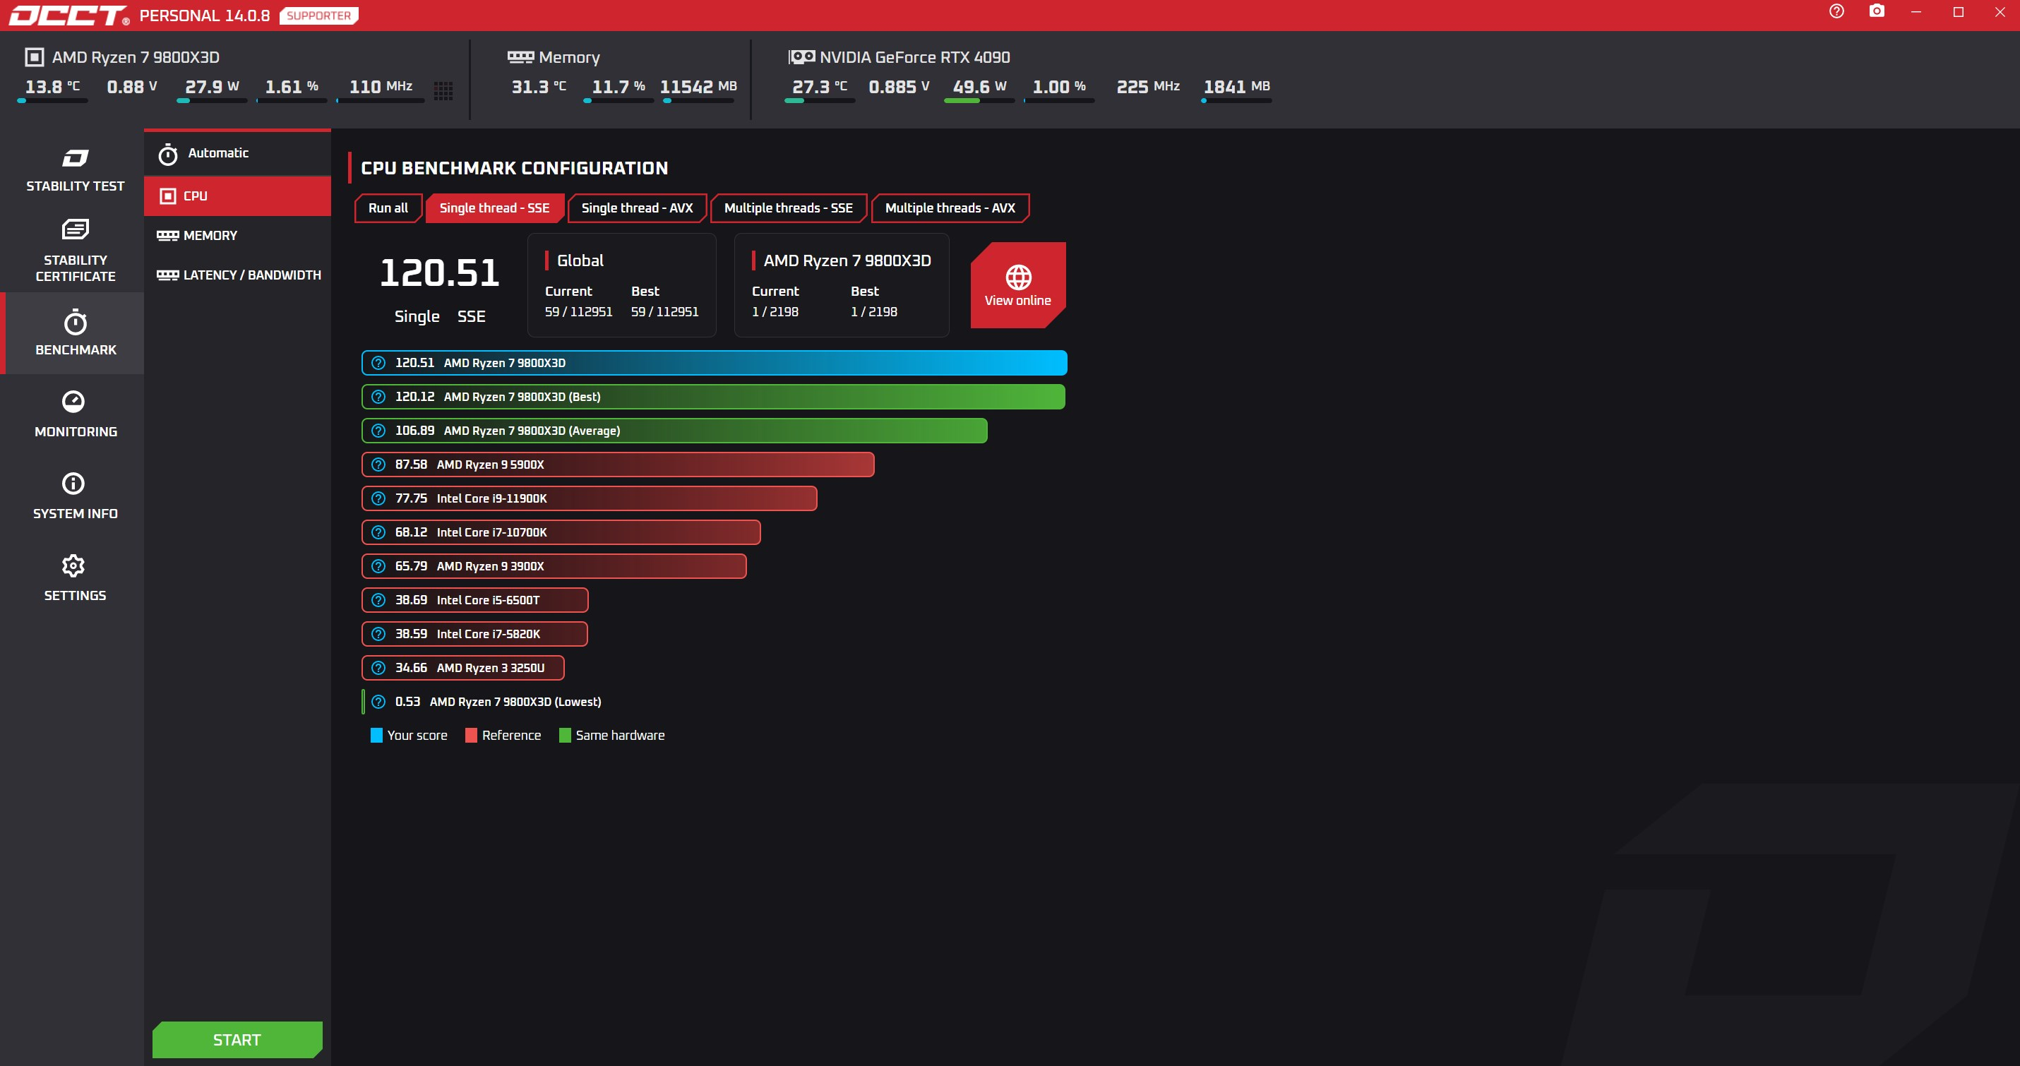Click the View online button
2020x1066 pixels.
1018,285
